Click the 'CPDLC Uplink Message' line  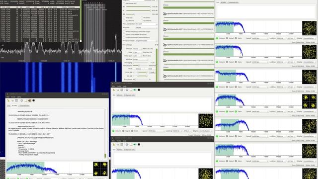tap(26, 143)
